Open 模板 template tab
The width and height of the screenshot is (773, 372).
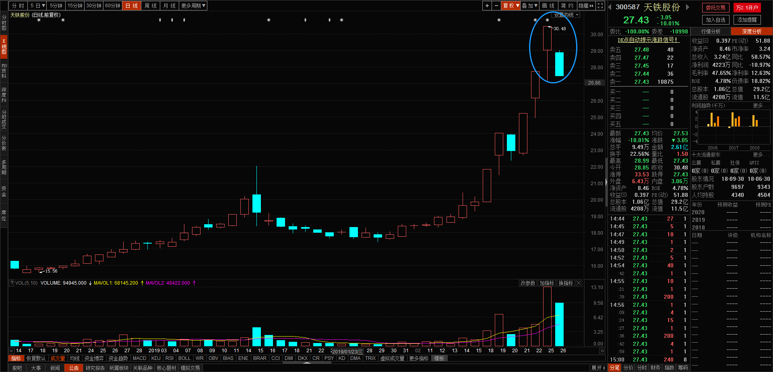(439, 358)
